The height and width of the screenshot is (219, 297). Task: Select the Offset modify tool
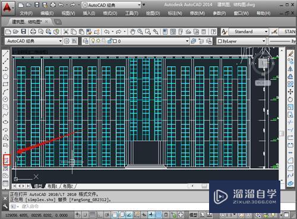(x=290, y=76)
